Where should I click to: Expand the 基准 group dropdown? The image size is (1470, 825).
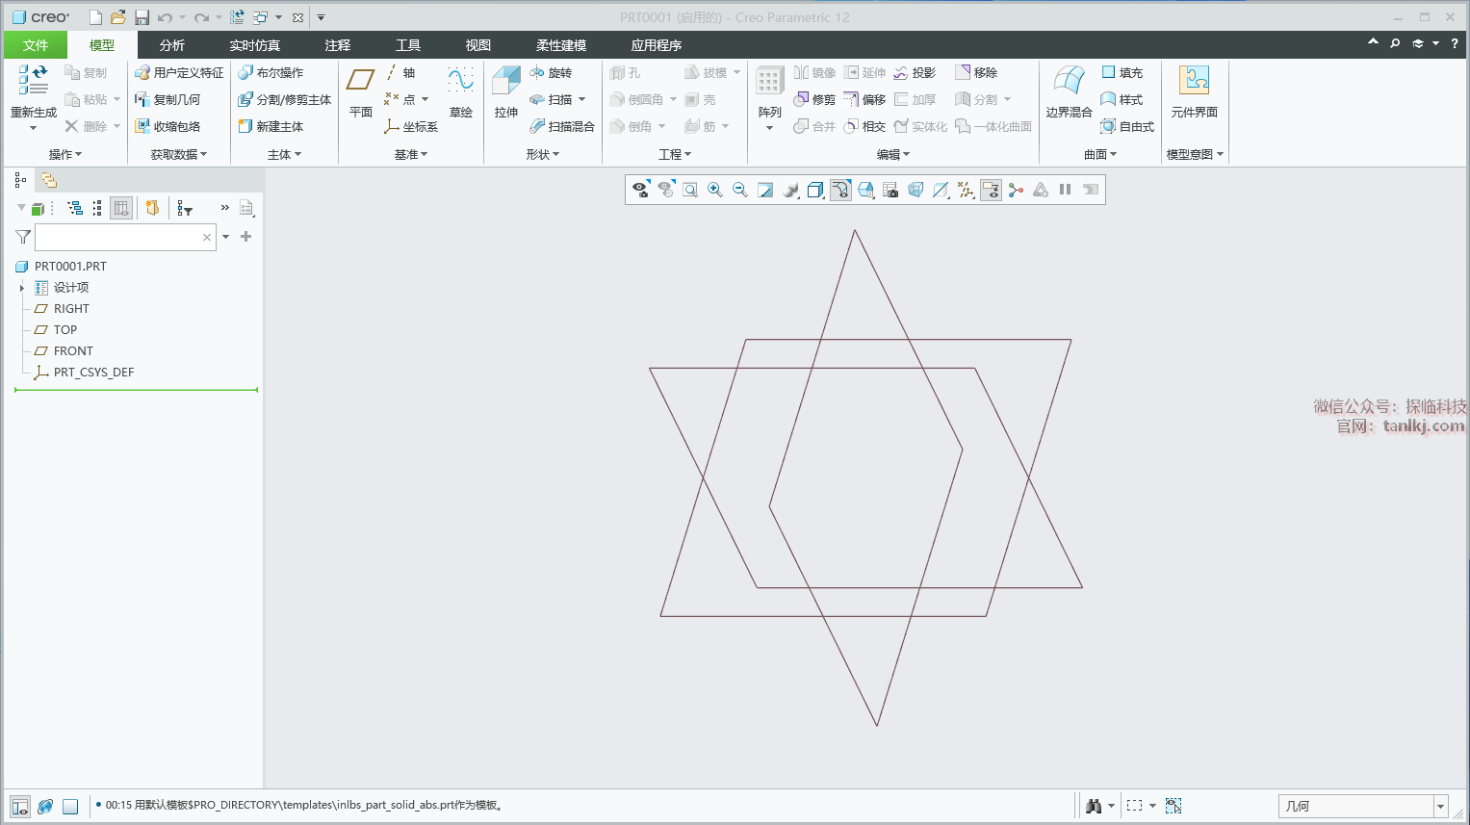tap(411, 155)
